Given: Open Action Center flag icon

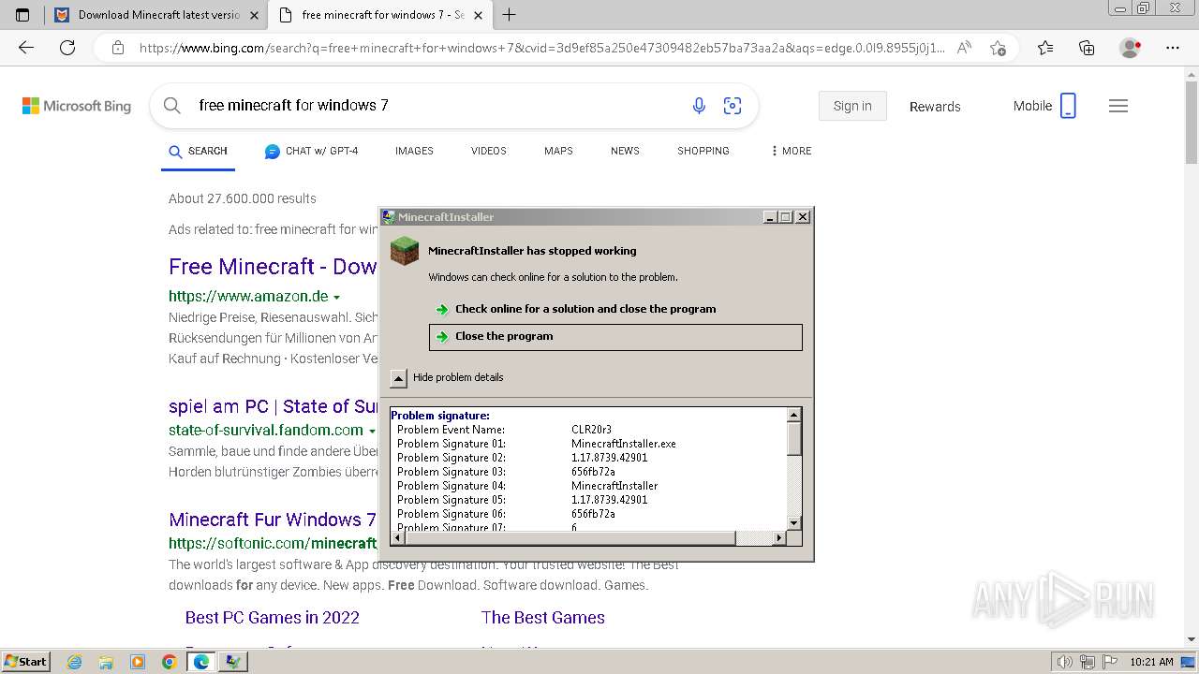Looking at the screenshot, I should (1110, 662).
